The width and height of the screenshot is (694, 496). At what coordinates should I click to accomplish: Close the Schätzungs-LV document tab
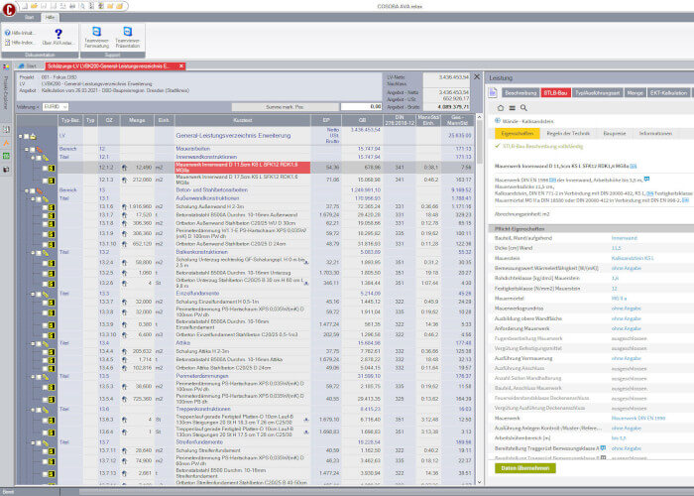181,66
